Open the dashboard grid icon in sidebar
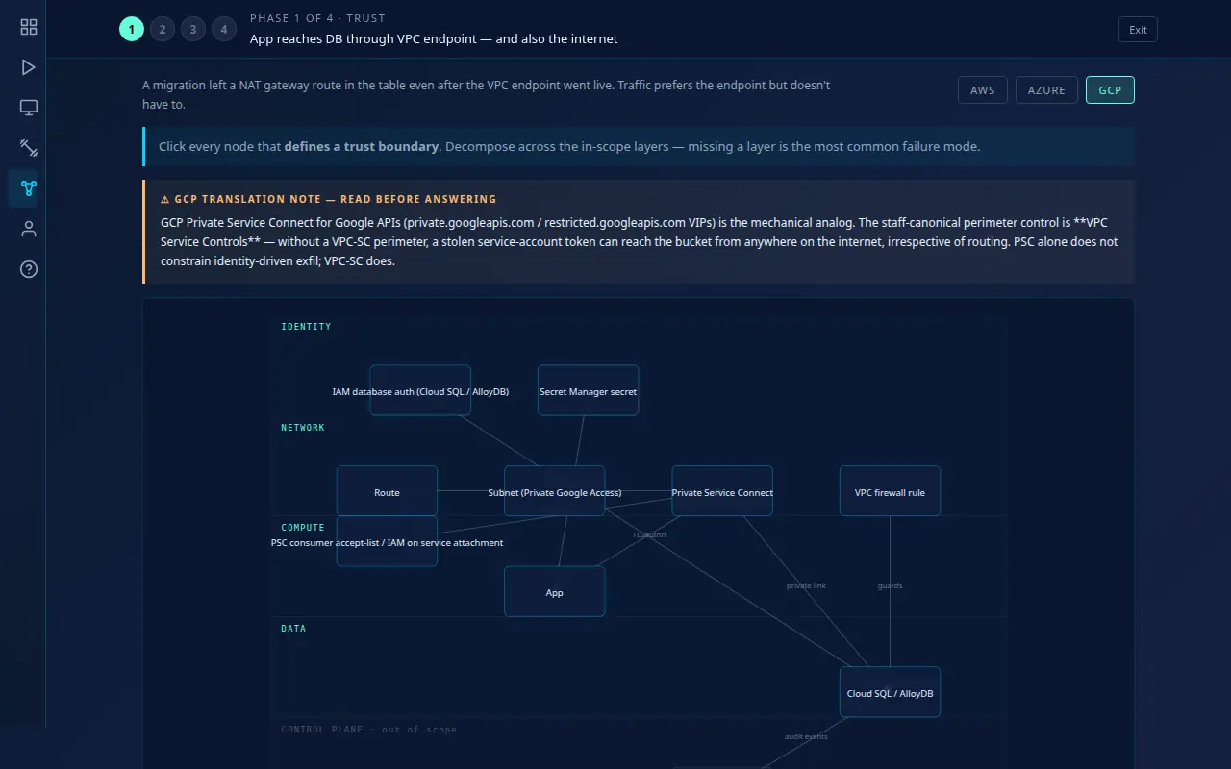This screenshot has width=1231, height=769. point(29,27)
